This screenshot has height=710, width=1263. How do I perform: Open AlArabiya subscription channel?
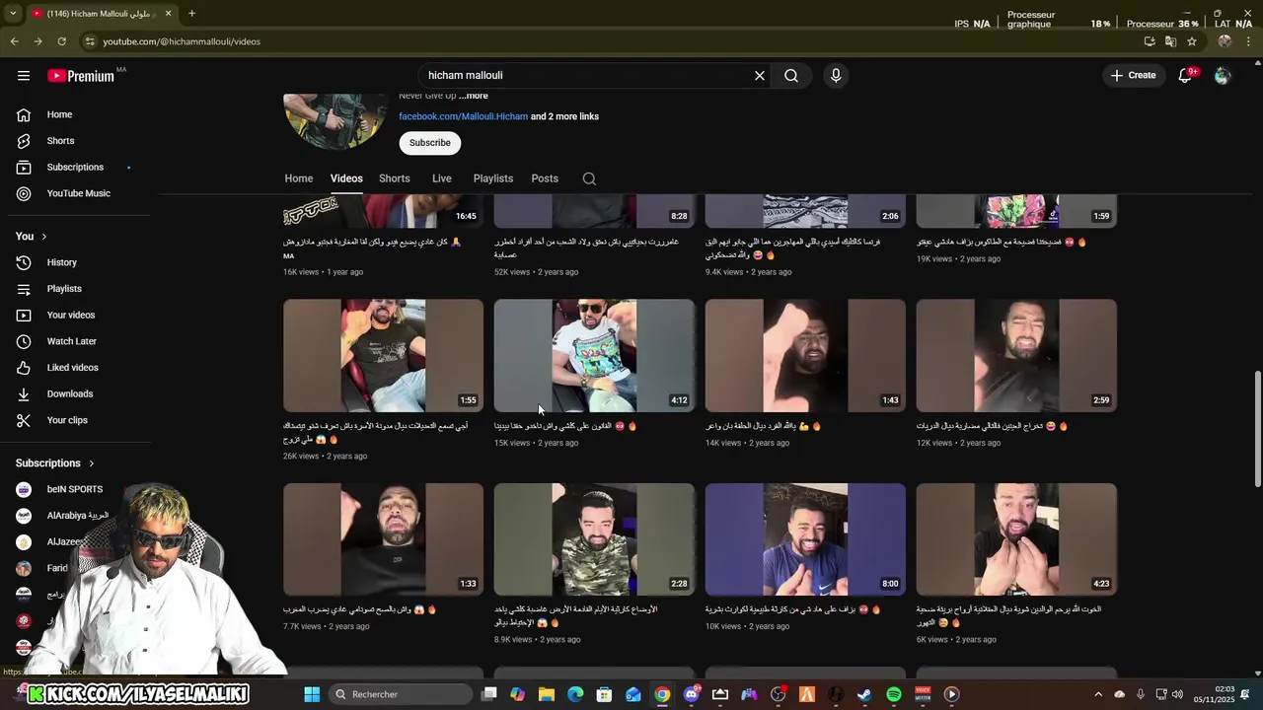click(x=75, y=516)
